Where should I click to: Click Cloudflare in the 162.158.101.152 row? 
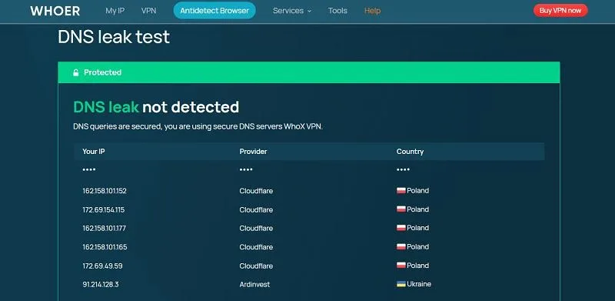[256, 191]
